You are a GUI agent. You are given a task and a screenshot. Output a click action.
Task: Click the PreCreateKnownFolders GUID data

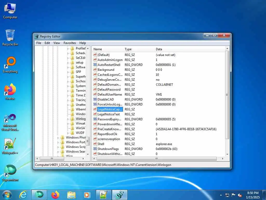point(186,129)
